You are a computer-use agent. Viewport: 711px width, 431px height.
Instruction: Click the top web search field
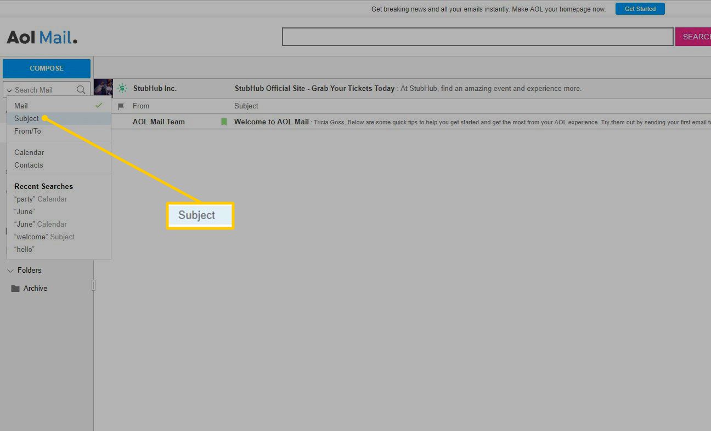[x=477, y=37]
